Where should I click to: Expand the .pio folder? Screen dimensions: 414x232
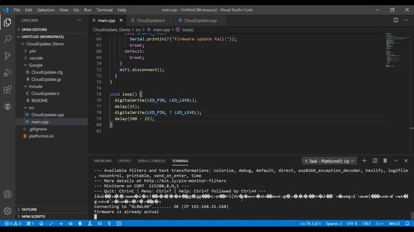pos(52,51)
